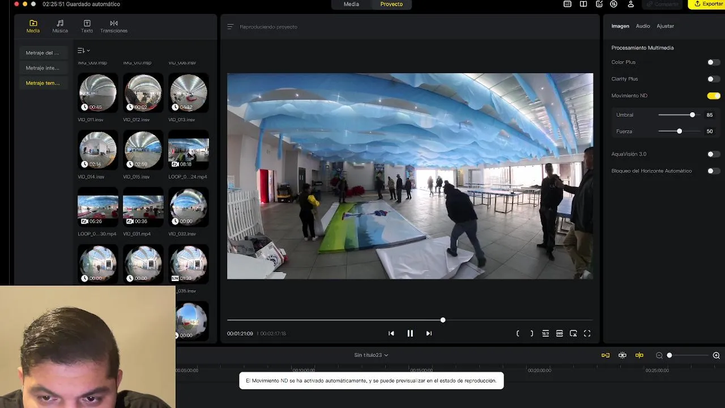
Task: Open the feedback note icon
Action: [599, 4]
